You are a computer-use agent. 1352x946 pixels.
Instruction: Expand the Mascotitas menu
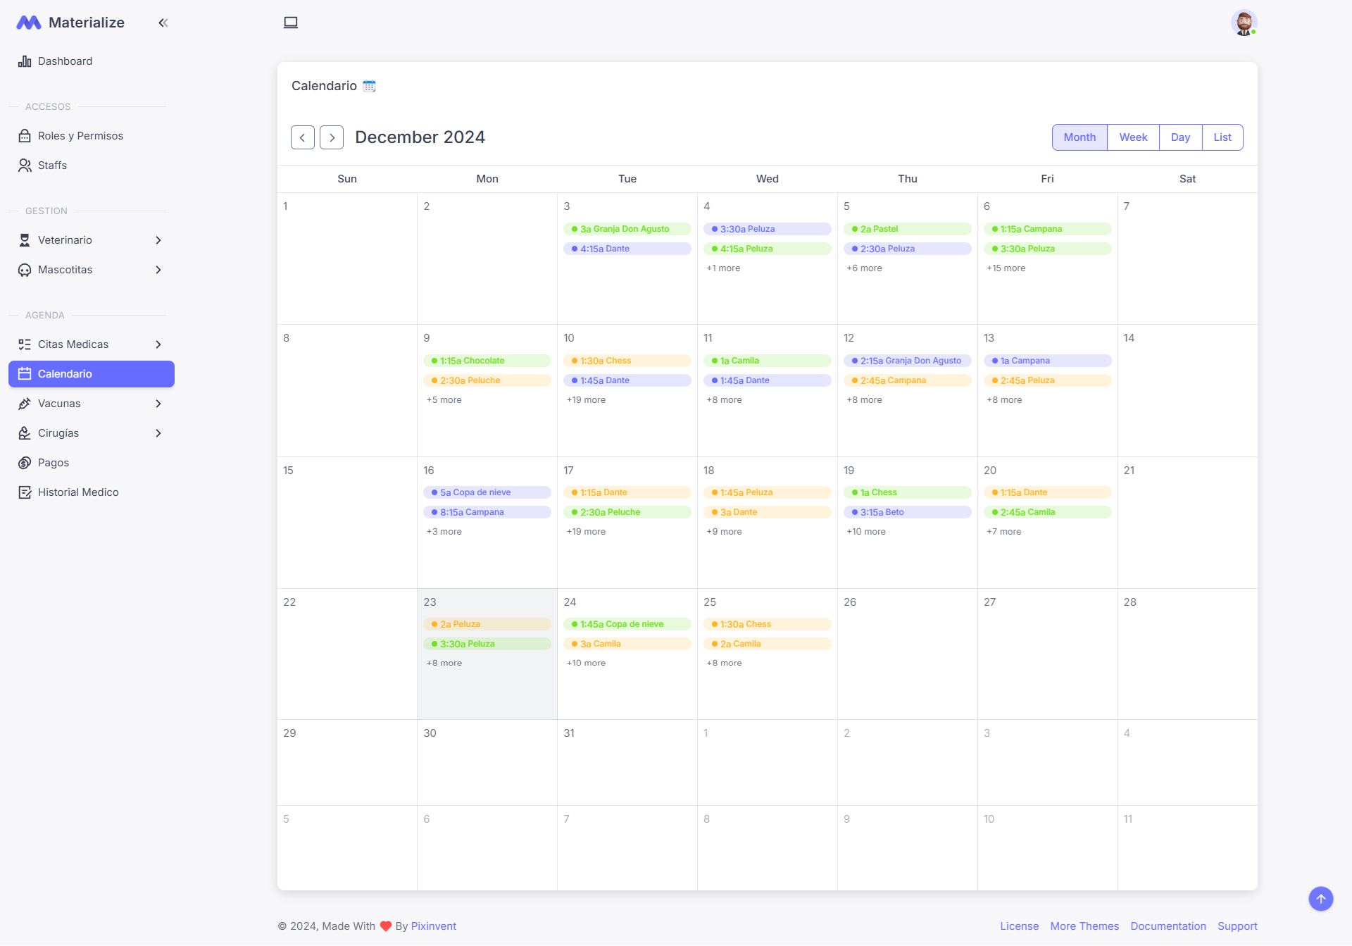pyautogui.click(x=158, y=270)
